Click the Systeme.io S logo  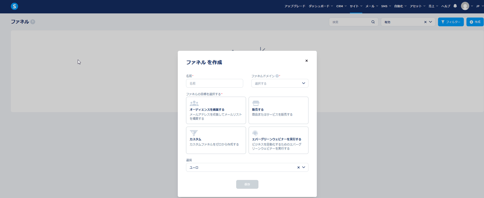[x=14, y=6]
